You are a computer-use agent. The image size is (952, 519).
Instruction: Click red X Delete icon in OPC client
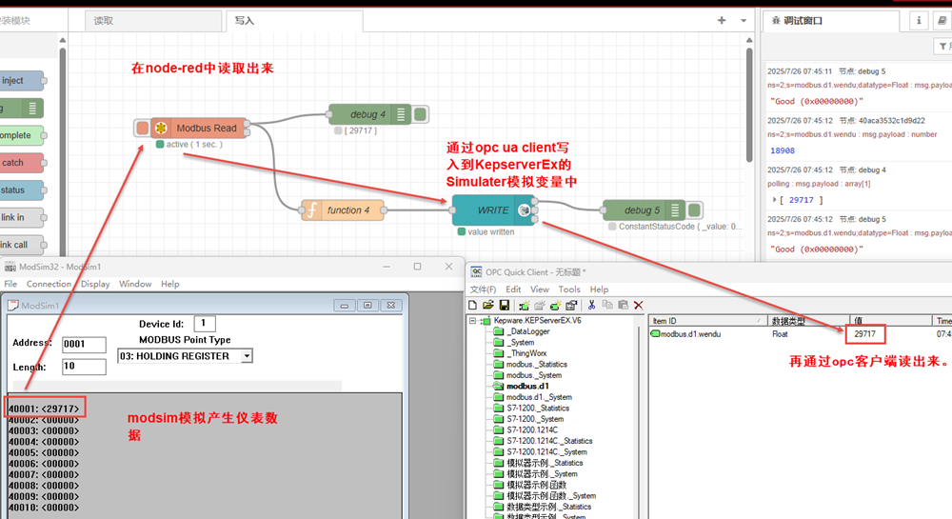(639, 306)
